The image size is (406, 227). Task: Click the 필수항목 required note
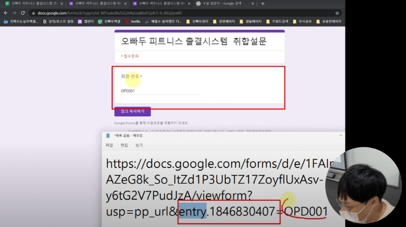point(130,56)
